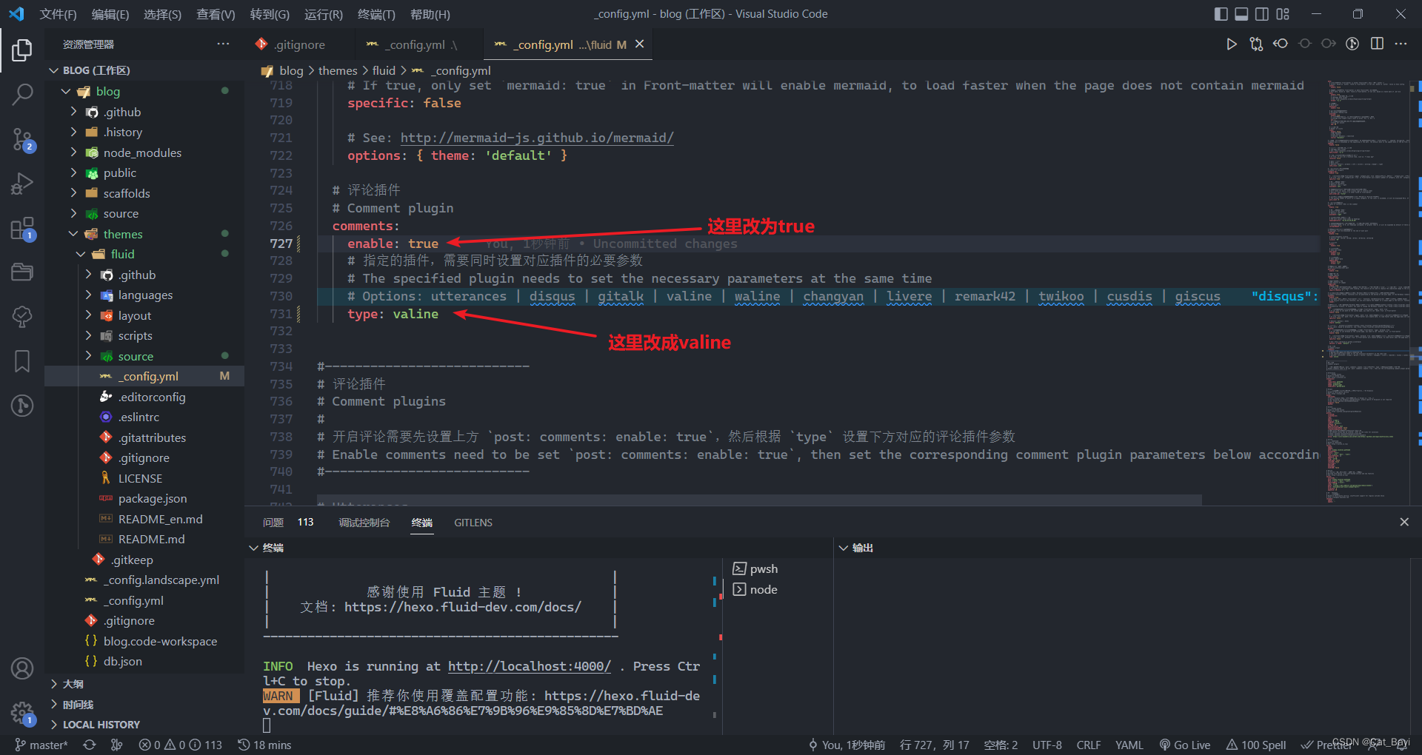Open editor More Actions ellipsis
This screenshot has height=755, width=1422.
pyautogui.click(x=1401, y=44)
